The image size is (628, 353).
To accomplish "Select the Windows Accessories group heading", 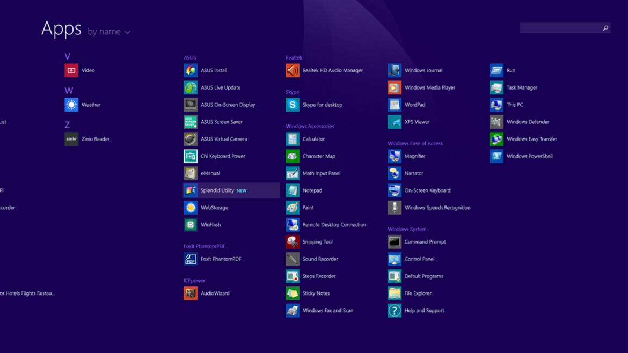I will pos(310,126).
